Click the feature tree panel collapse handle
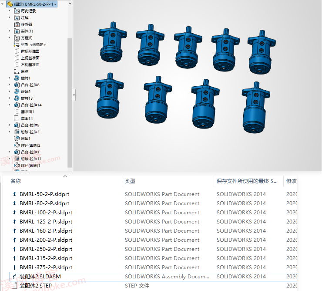This screenshot has height=291, width=322. [74, 95]
